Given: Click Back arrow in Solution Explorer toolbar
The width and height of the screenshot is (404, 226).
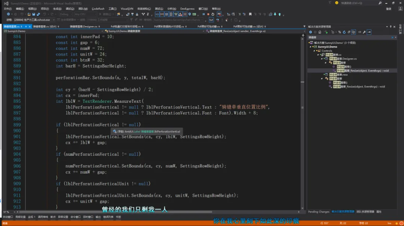Looking at the screenshot, I should click(x=310, y=32).
